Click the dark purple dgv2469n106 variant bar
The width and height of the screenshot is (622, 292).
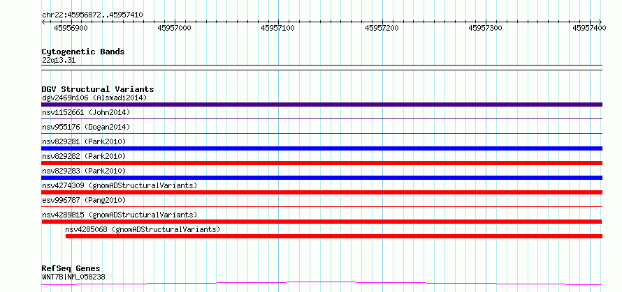(321, 105)
